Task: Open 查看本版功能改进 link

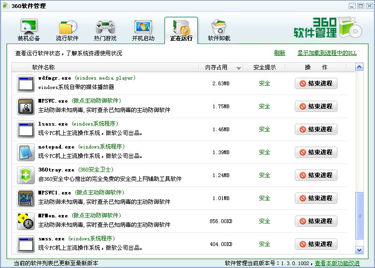Action: 337,263
